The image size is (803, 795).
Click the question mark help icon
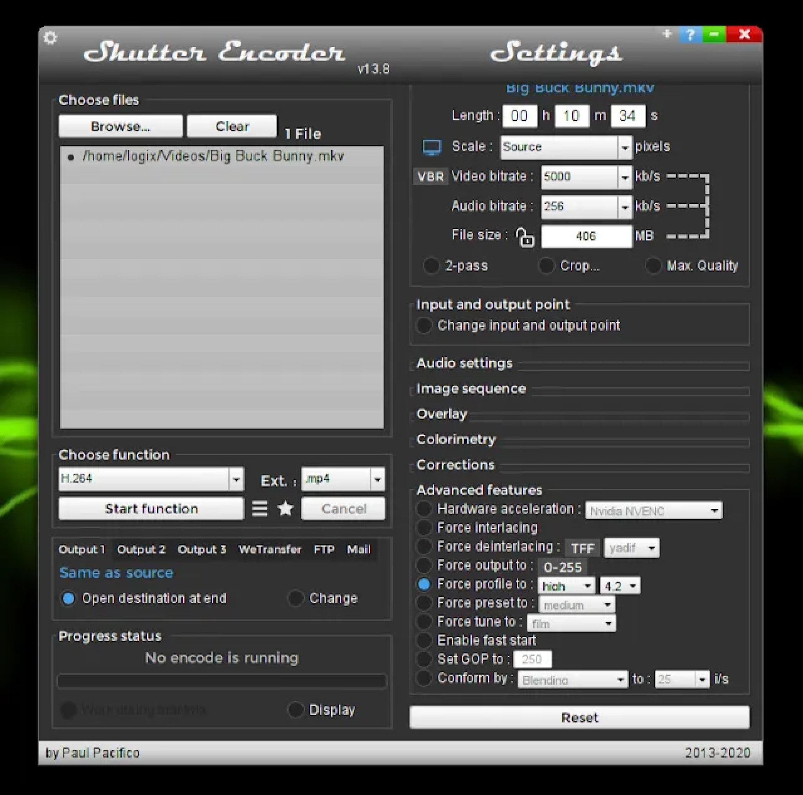(690, 34)
